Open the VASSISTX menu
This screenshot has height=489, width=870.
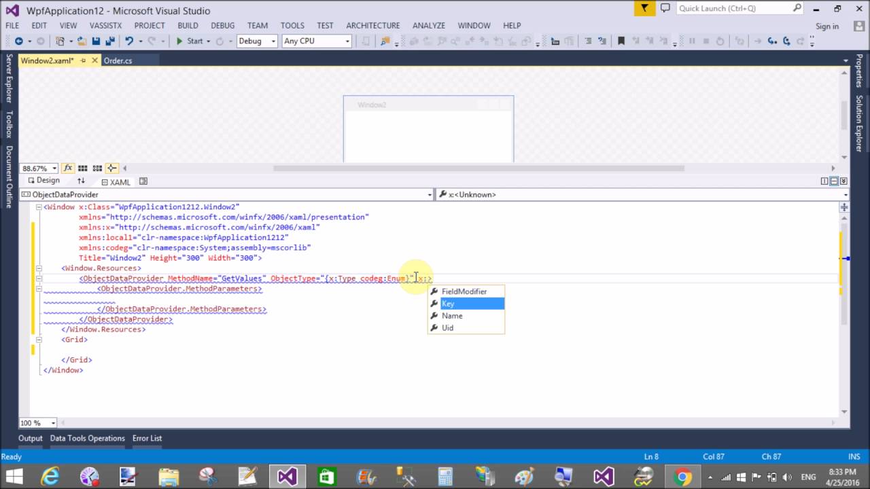tap(105, 25)
